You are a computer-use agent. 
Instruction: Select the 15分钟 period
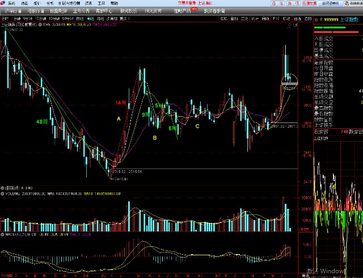(40, 19)
